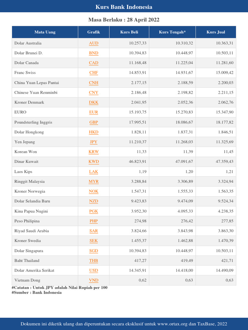Click the Kurs Jual column header
248x330 pixels.
click(x=216, y=32)
